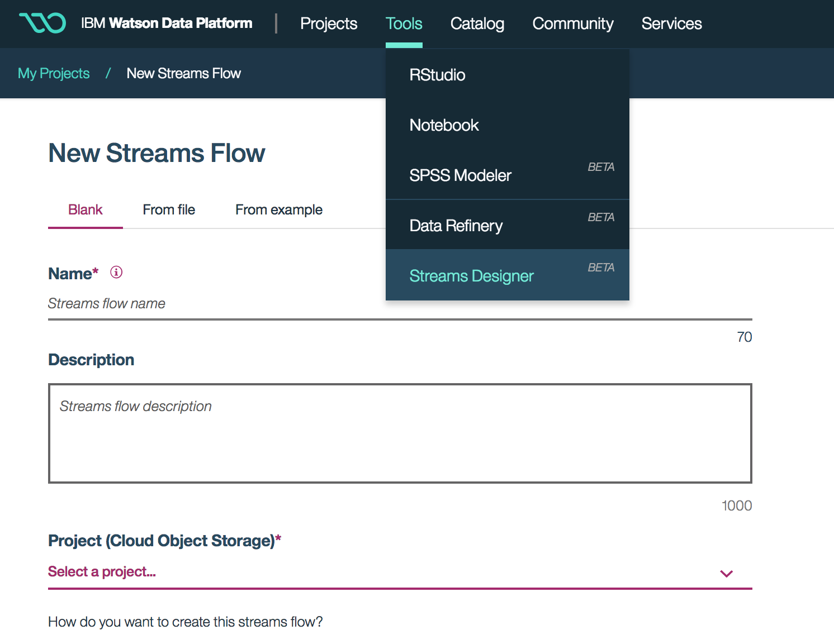The image size is (834, 630).
Task: Click the info icon beside the Name label
Action: [116, 273]
